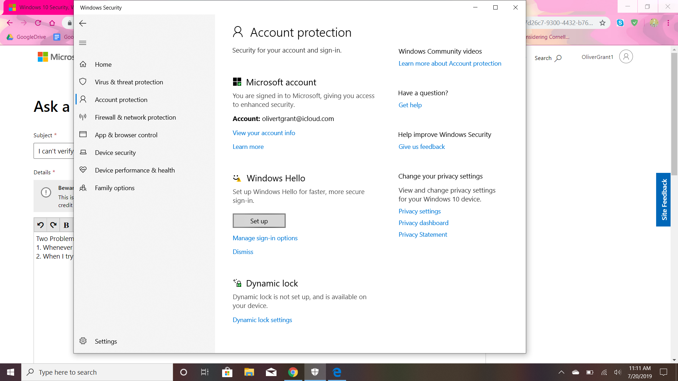Click the shield icon for virus protection
This screenshot has width=678, height=381.
83,81
